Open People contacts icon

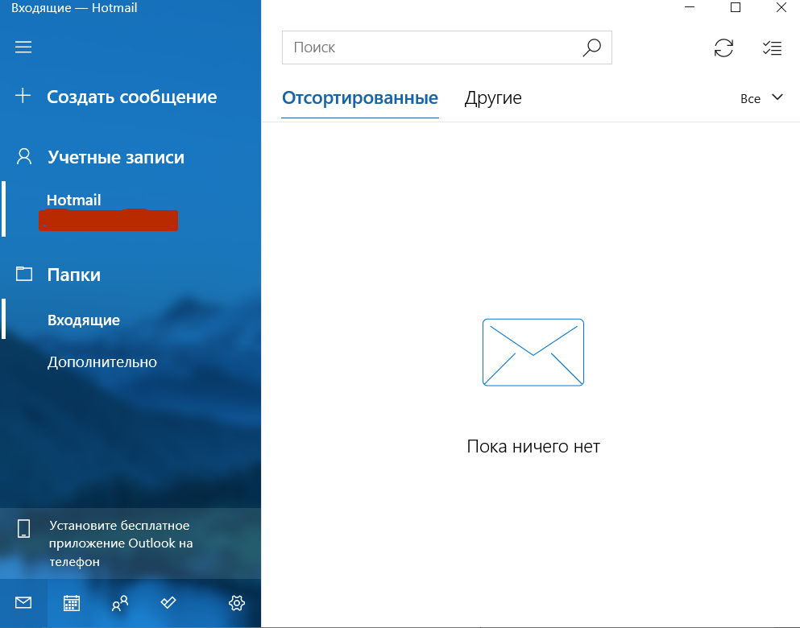(120, 603)
